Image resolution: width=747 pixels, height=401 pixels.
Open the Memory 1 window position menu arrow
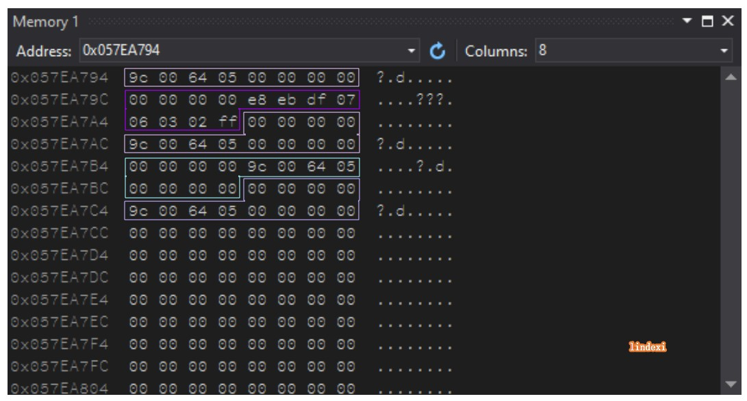[687, 21]
